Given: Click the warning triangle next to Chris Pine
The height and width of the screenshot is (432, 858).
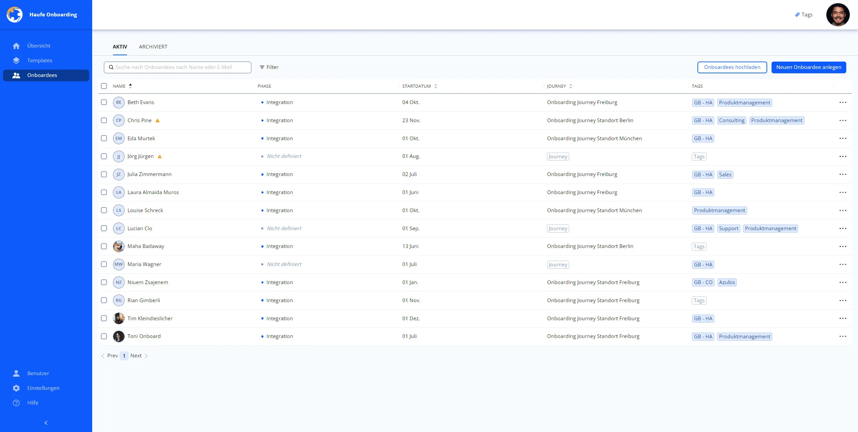Looking at the screenshot, I should click(158, 120).
